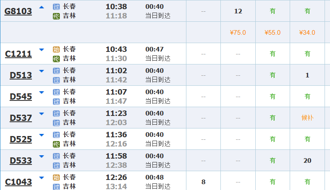The image size is (330, 190).
Task: Click the ¥75.0 price for G8103
Action: coord(238,33)
